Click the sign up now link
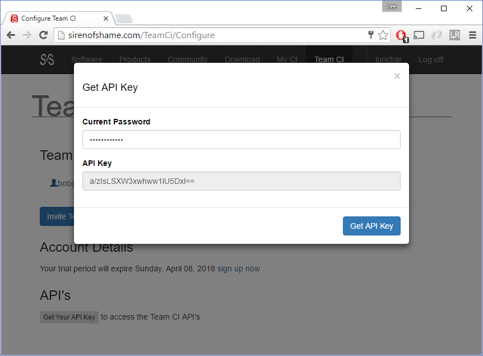Screen dimensions: 483x356 click(239, 269)
